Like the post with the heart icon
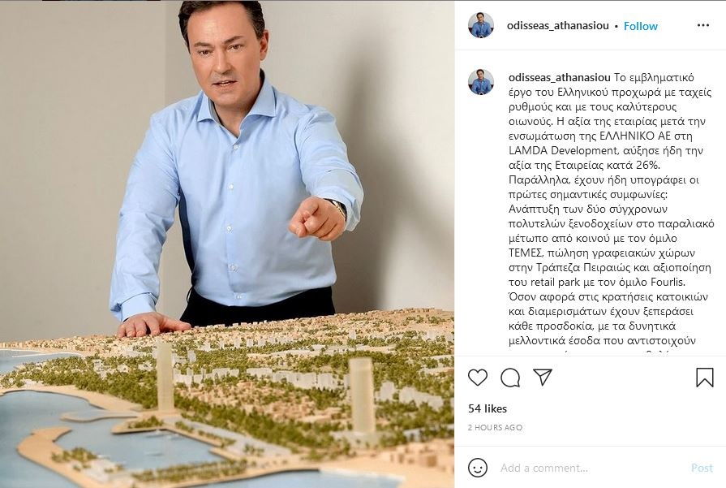 click(x=477, y=378)
